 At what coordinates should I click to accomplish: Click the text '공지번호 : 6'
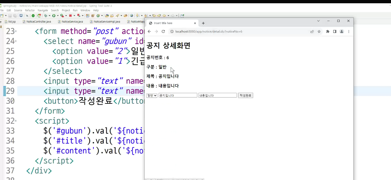pyautogui.click(x=158, y=57)
